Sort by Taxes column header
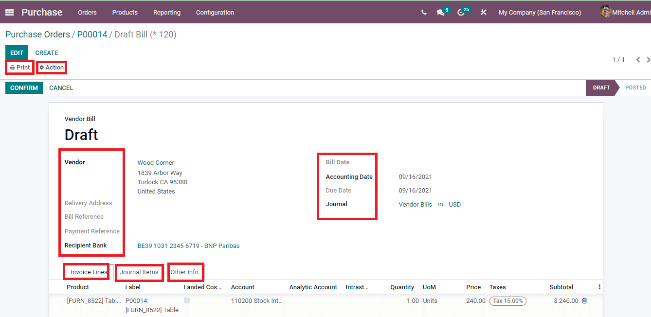This screenshot has height=317, width=651. pyautogui.click(x=498, y=287)
